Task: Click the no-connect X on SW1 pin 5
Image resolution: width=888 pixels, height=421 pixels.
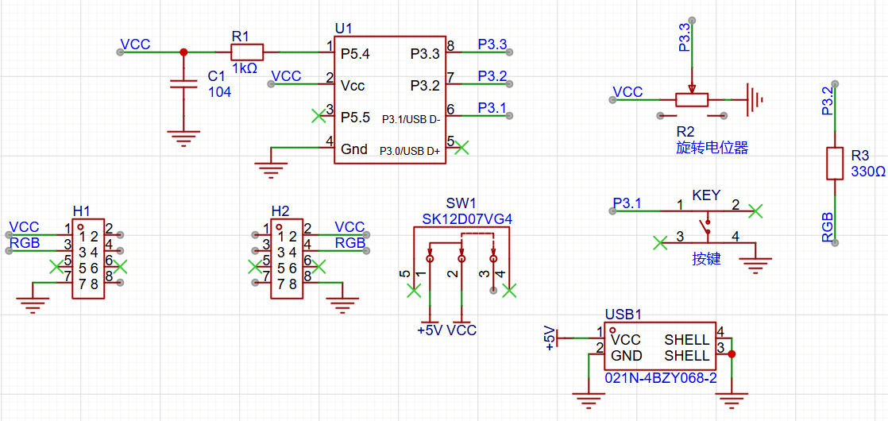Action: coord(415,291)
